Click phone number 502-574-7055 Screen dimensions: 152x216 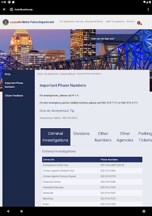coord(108,193)
